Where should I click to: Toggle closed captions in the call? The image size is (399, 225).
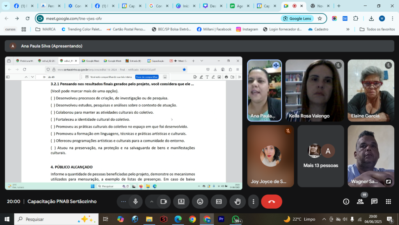[x=219, y=201]
